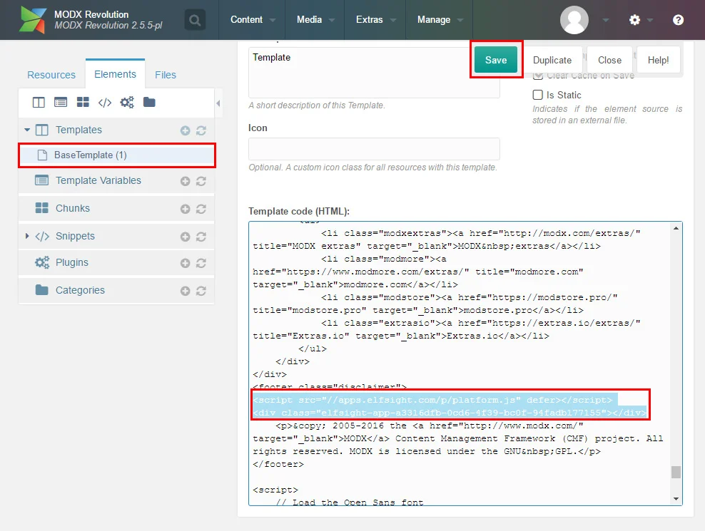Image resolution: width=705 pixels, height=531 pixels.
Task: Refresh the Templates node
Action: pyautogui.click(x=201, y=130)
